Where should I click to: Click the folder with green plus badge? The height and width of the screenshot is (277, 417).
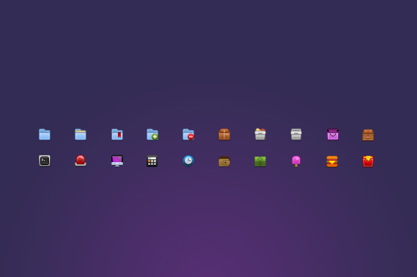click(152, 134)
